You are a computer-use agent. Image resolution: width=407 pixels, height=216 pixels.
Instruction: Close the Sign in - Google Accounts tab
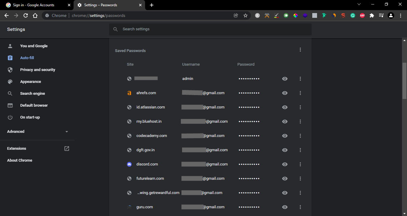click(69, 5)
